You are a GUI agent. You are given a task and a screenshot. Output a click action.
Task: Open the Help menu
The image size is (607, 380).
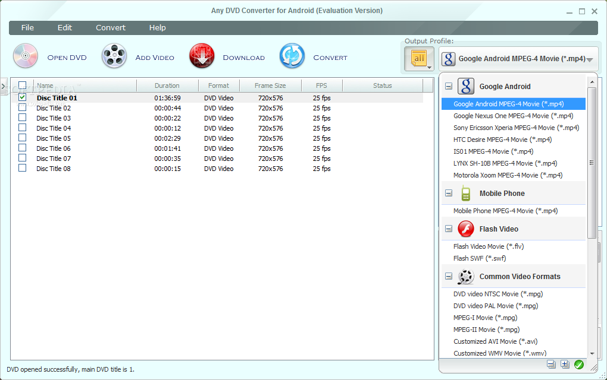pos(158,28)
